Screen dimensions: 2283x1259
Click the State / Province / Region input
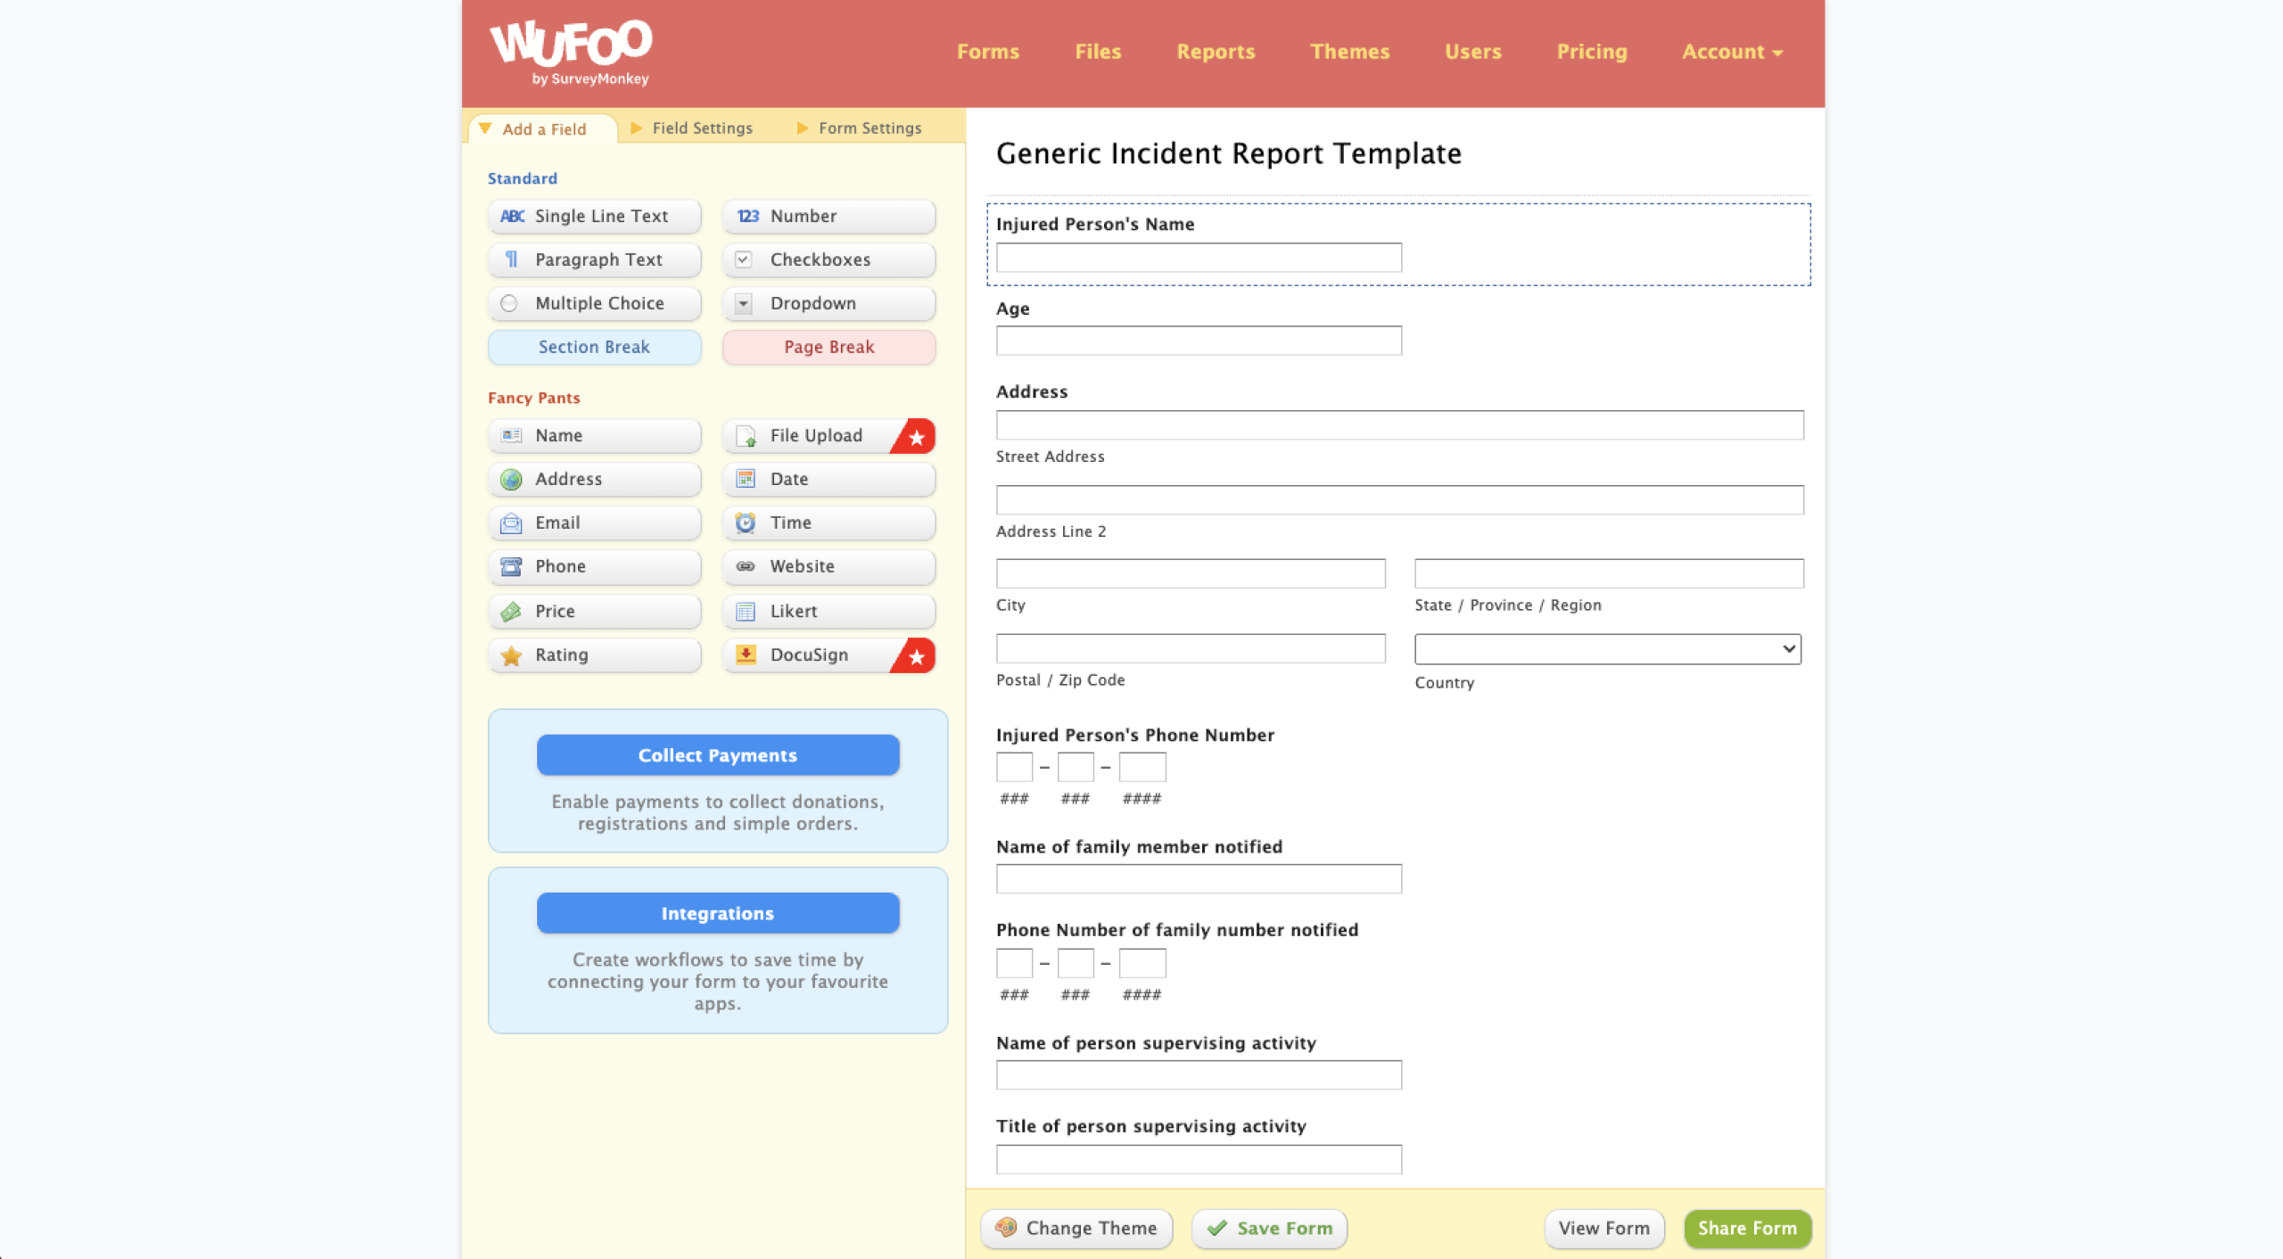[x=1609, y=573]
